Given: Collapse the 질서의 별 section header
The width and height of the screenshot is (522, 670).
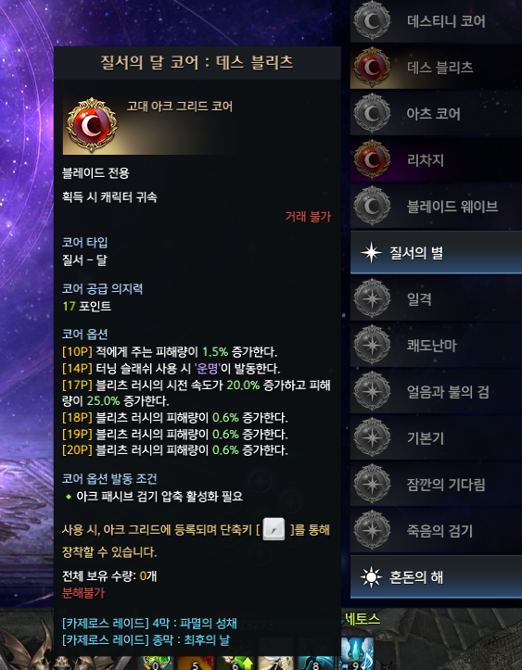Looking at the screenshot, I should pos(436,252).
